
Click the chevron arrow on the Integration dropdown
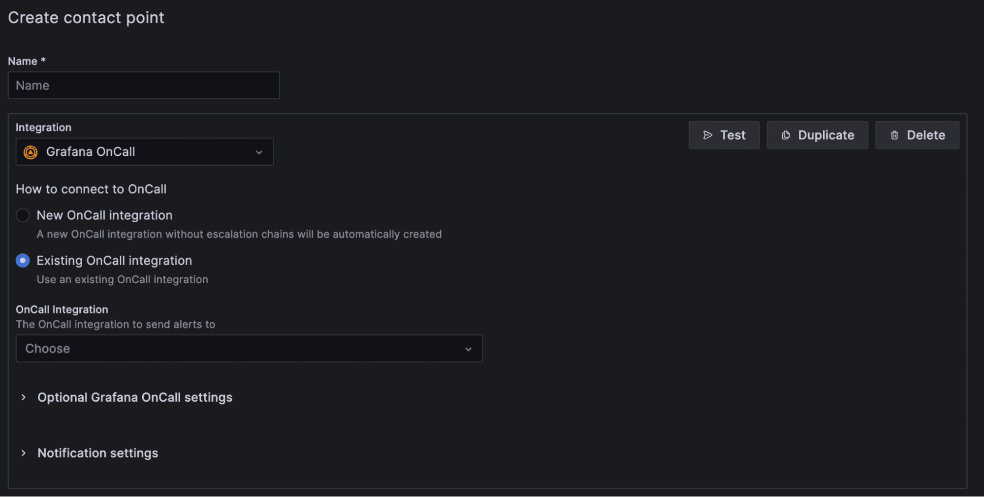pos(259,152)
